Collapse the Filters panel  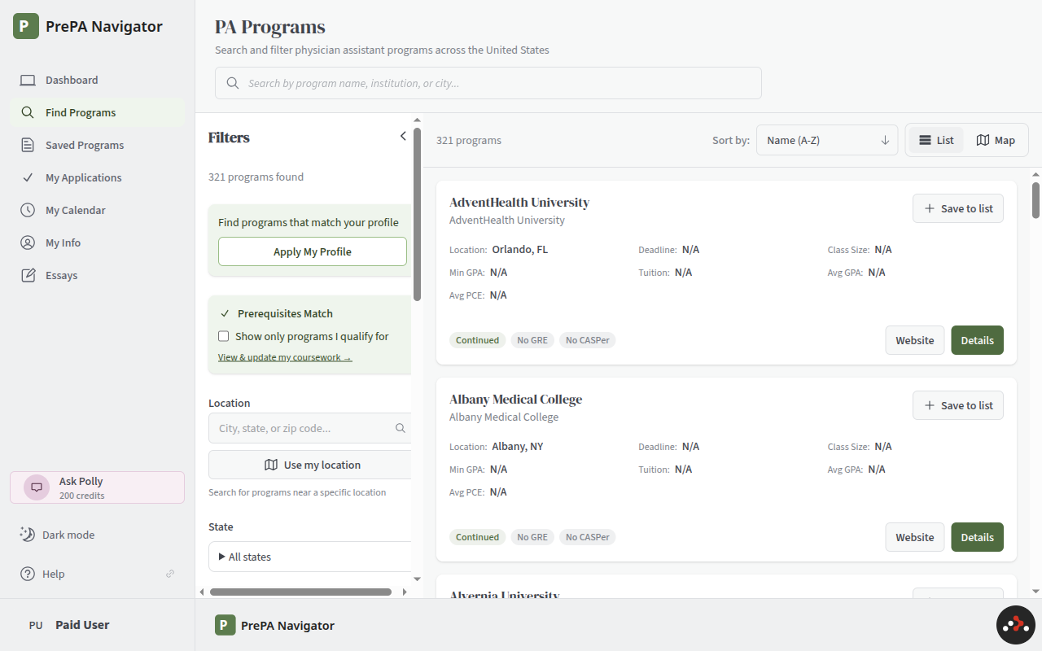(403, 137)
